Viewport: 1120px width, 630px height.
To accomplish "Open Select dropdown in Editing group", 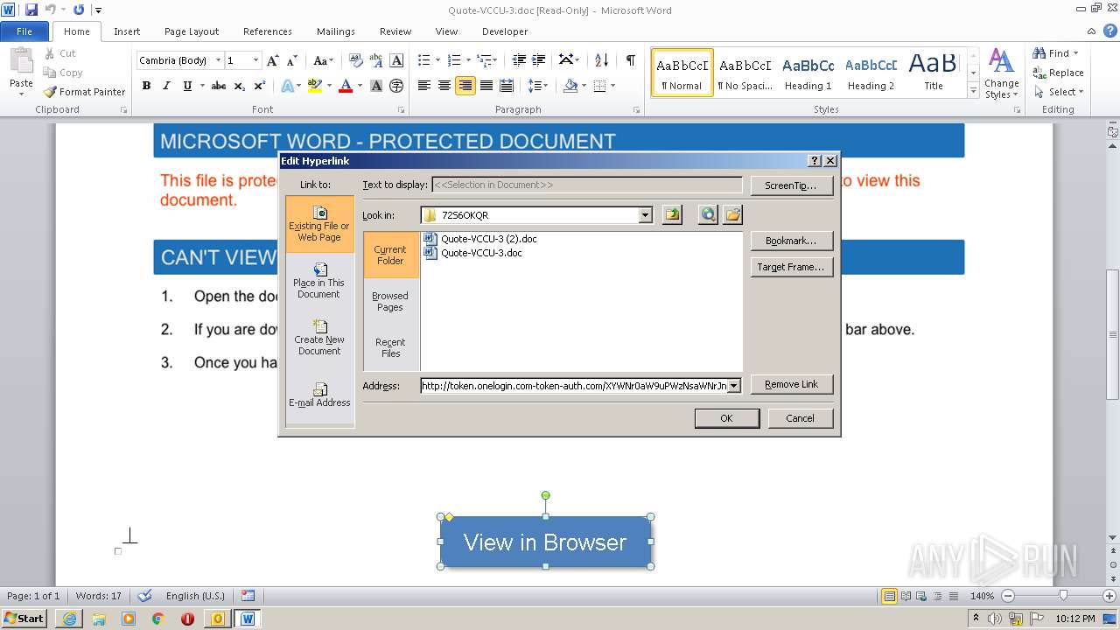I will [1059, 92].
